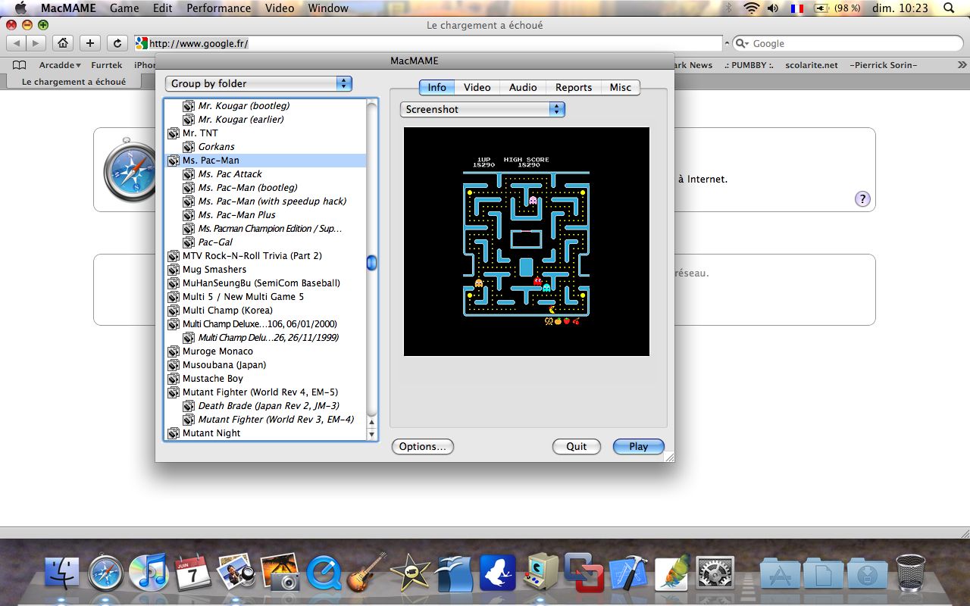Open the Video menu in menu bar

(x=280, y=8)
